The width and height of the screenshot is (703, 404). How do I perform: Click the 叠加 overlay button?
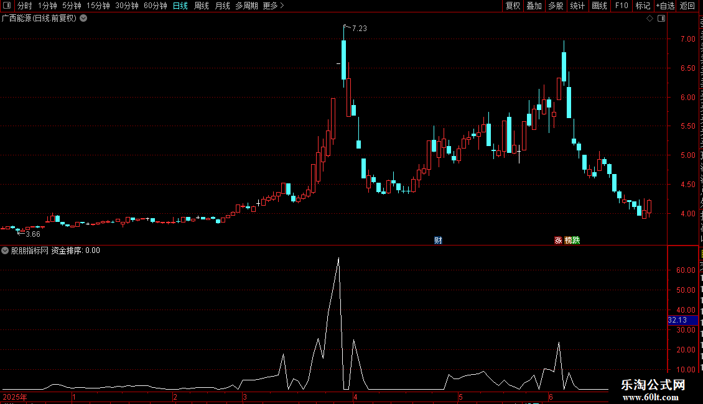(x=534, y=6)
